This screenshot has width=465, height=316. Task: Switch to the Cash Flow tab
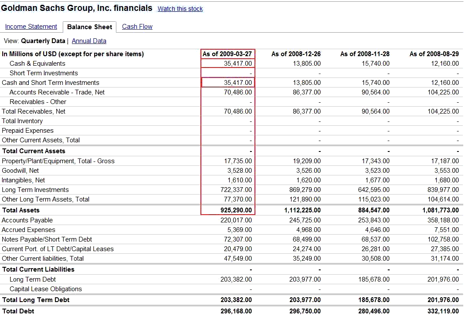click(137, 27)
